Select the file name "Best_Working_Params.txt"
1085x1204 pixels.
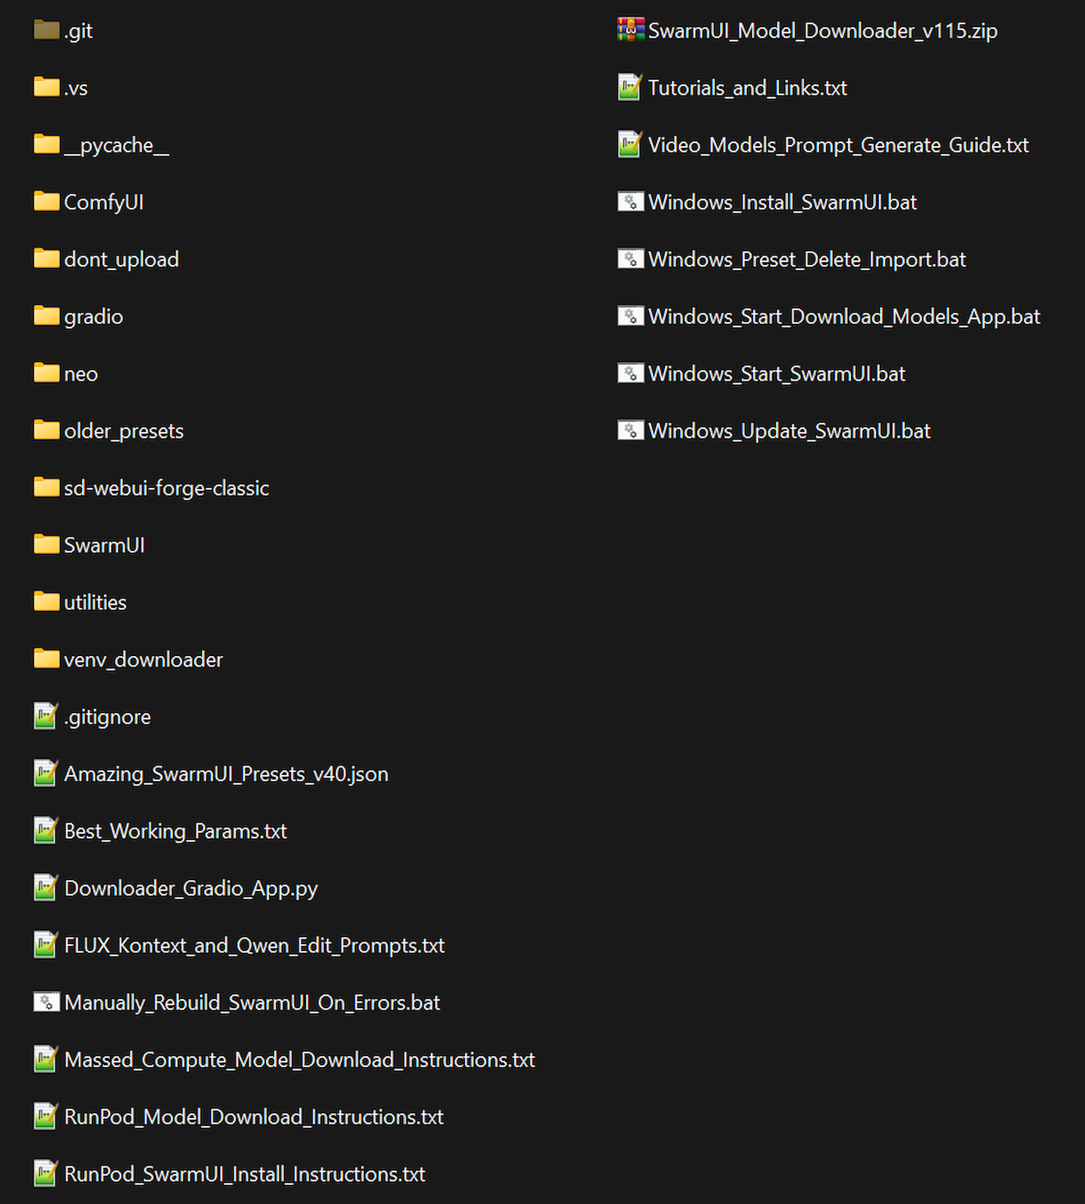tap(176, 832)
